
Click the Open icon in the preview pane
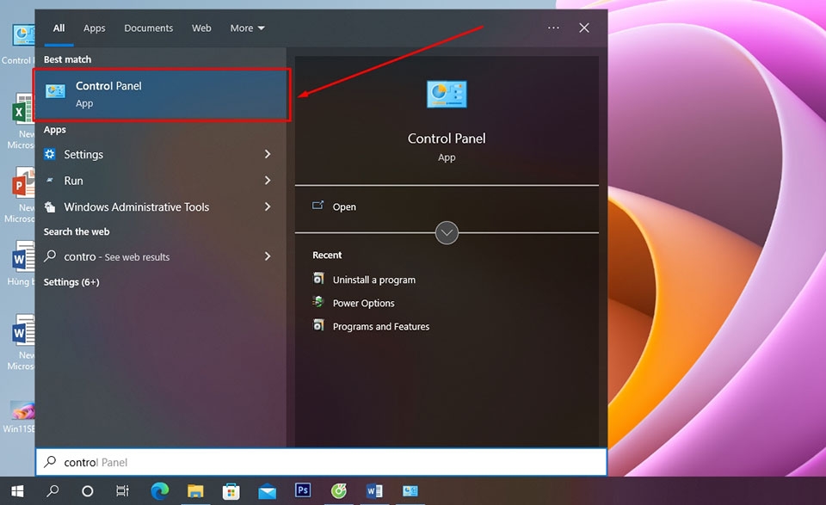point(317,206)
